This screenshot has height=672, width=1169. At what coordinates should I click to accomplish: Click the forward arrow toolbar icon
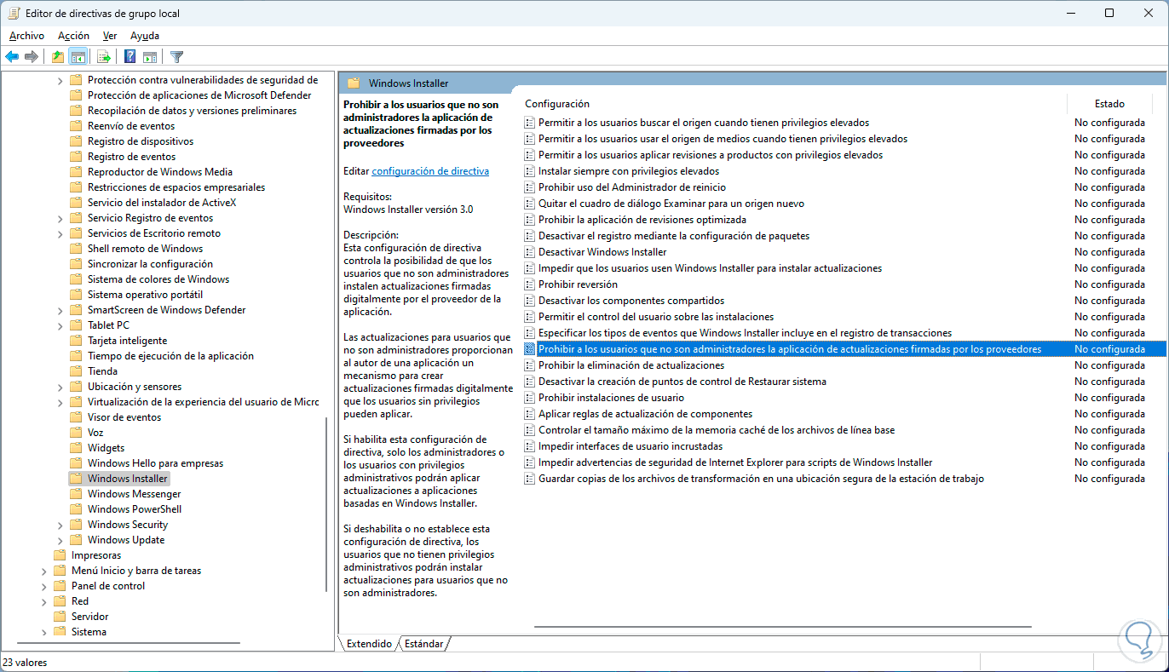click(x=32, y=57)
